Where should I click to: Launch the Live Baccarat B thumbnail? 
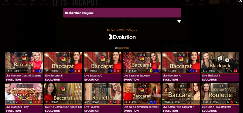(63, 62)
